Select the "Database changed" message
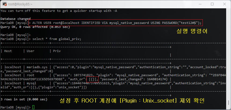 pos(16,19)
